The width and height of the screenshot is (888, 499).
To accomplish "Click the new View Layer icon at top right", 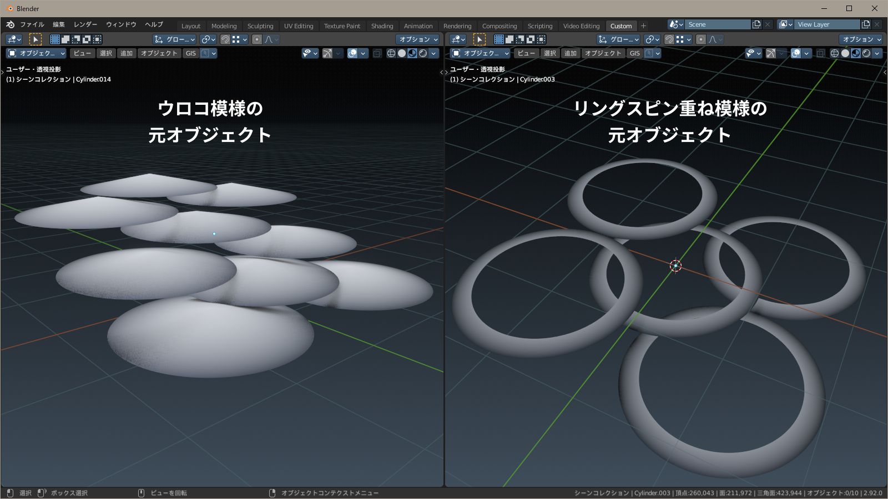I will 866,24.
